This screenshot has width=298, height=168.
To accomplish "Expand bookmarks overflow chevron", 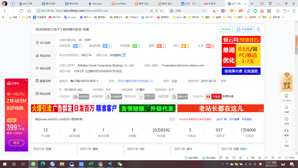I will 283,17.
